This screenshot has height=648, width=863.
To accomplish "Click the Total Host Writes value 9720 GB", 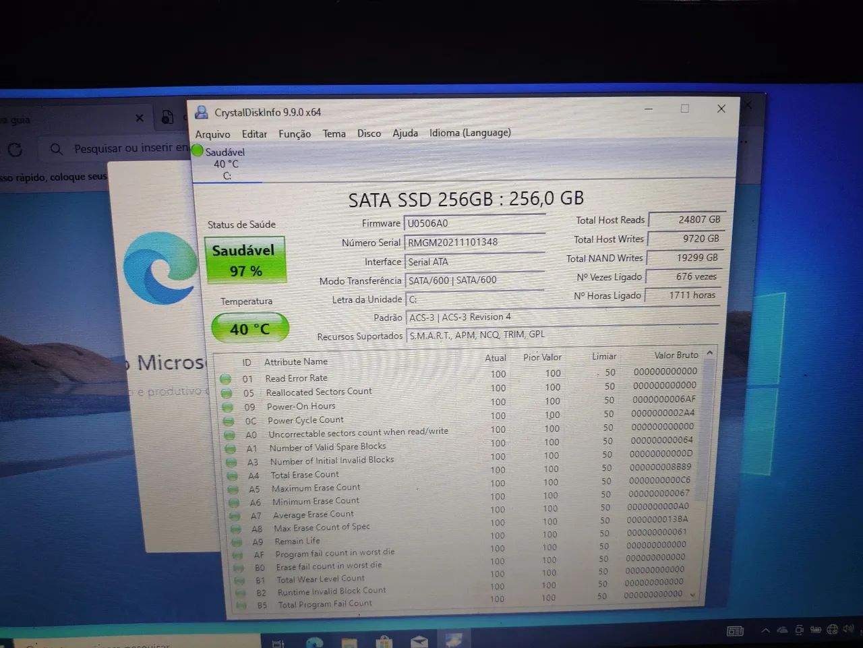I will 686,239.
